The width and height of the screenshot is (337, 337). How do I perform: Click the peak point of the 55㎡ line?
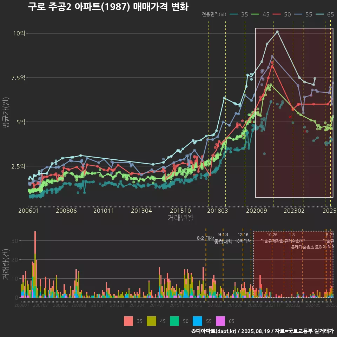(x=272, y=56)
